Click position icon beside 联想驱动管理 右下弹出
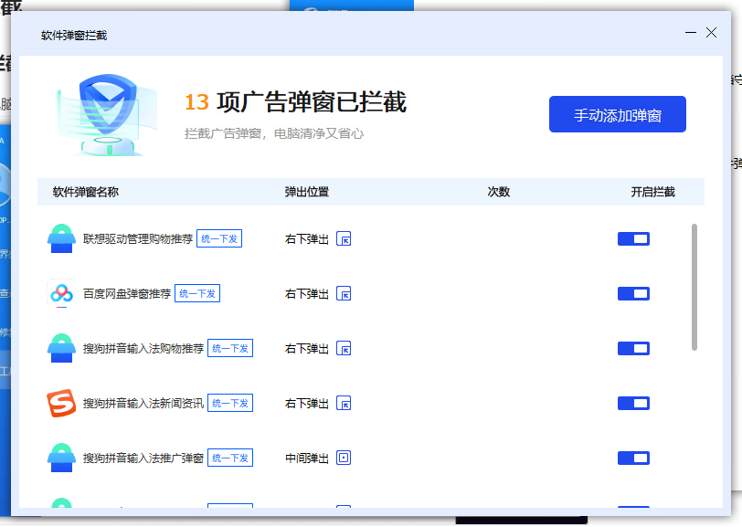Screen dimensions: 742x527 click(x=344, y=239)
